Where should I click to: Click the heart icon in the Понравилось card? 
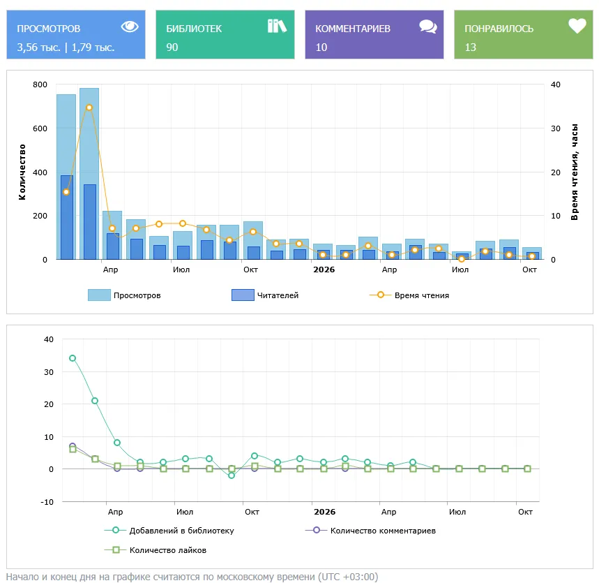click(x=577, y=26)
